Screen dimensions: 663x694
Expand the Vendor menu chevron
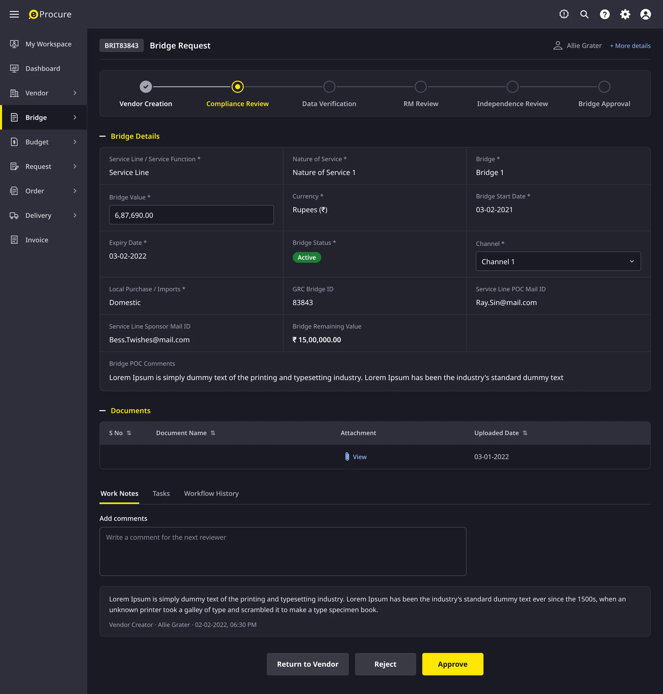click(75, 93)
